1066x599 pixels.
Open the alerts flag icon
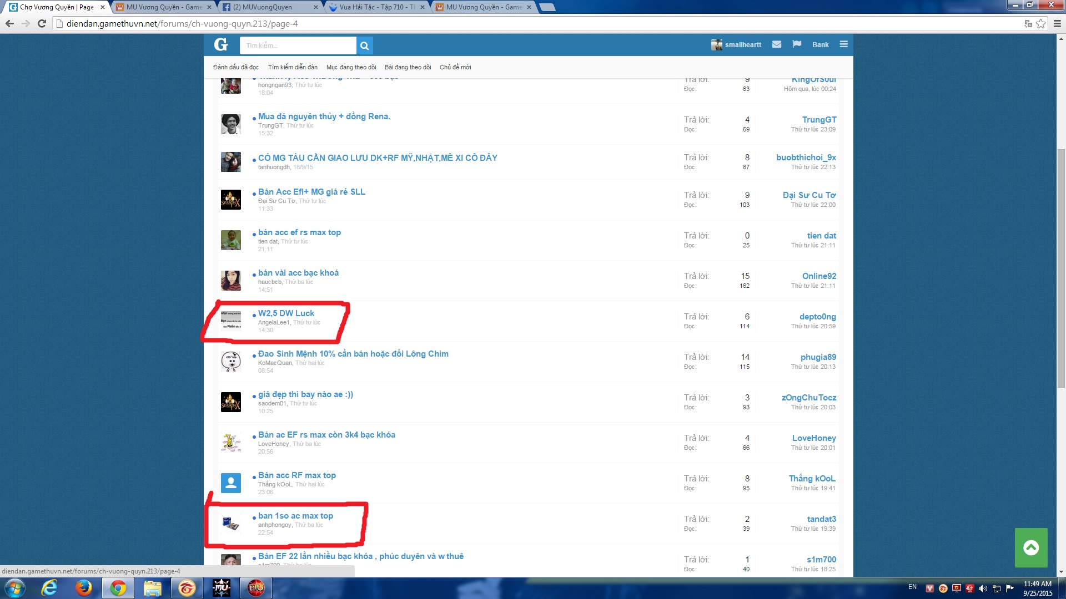coord(797,44)
